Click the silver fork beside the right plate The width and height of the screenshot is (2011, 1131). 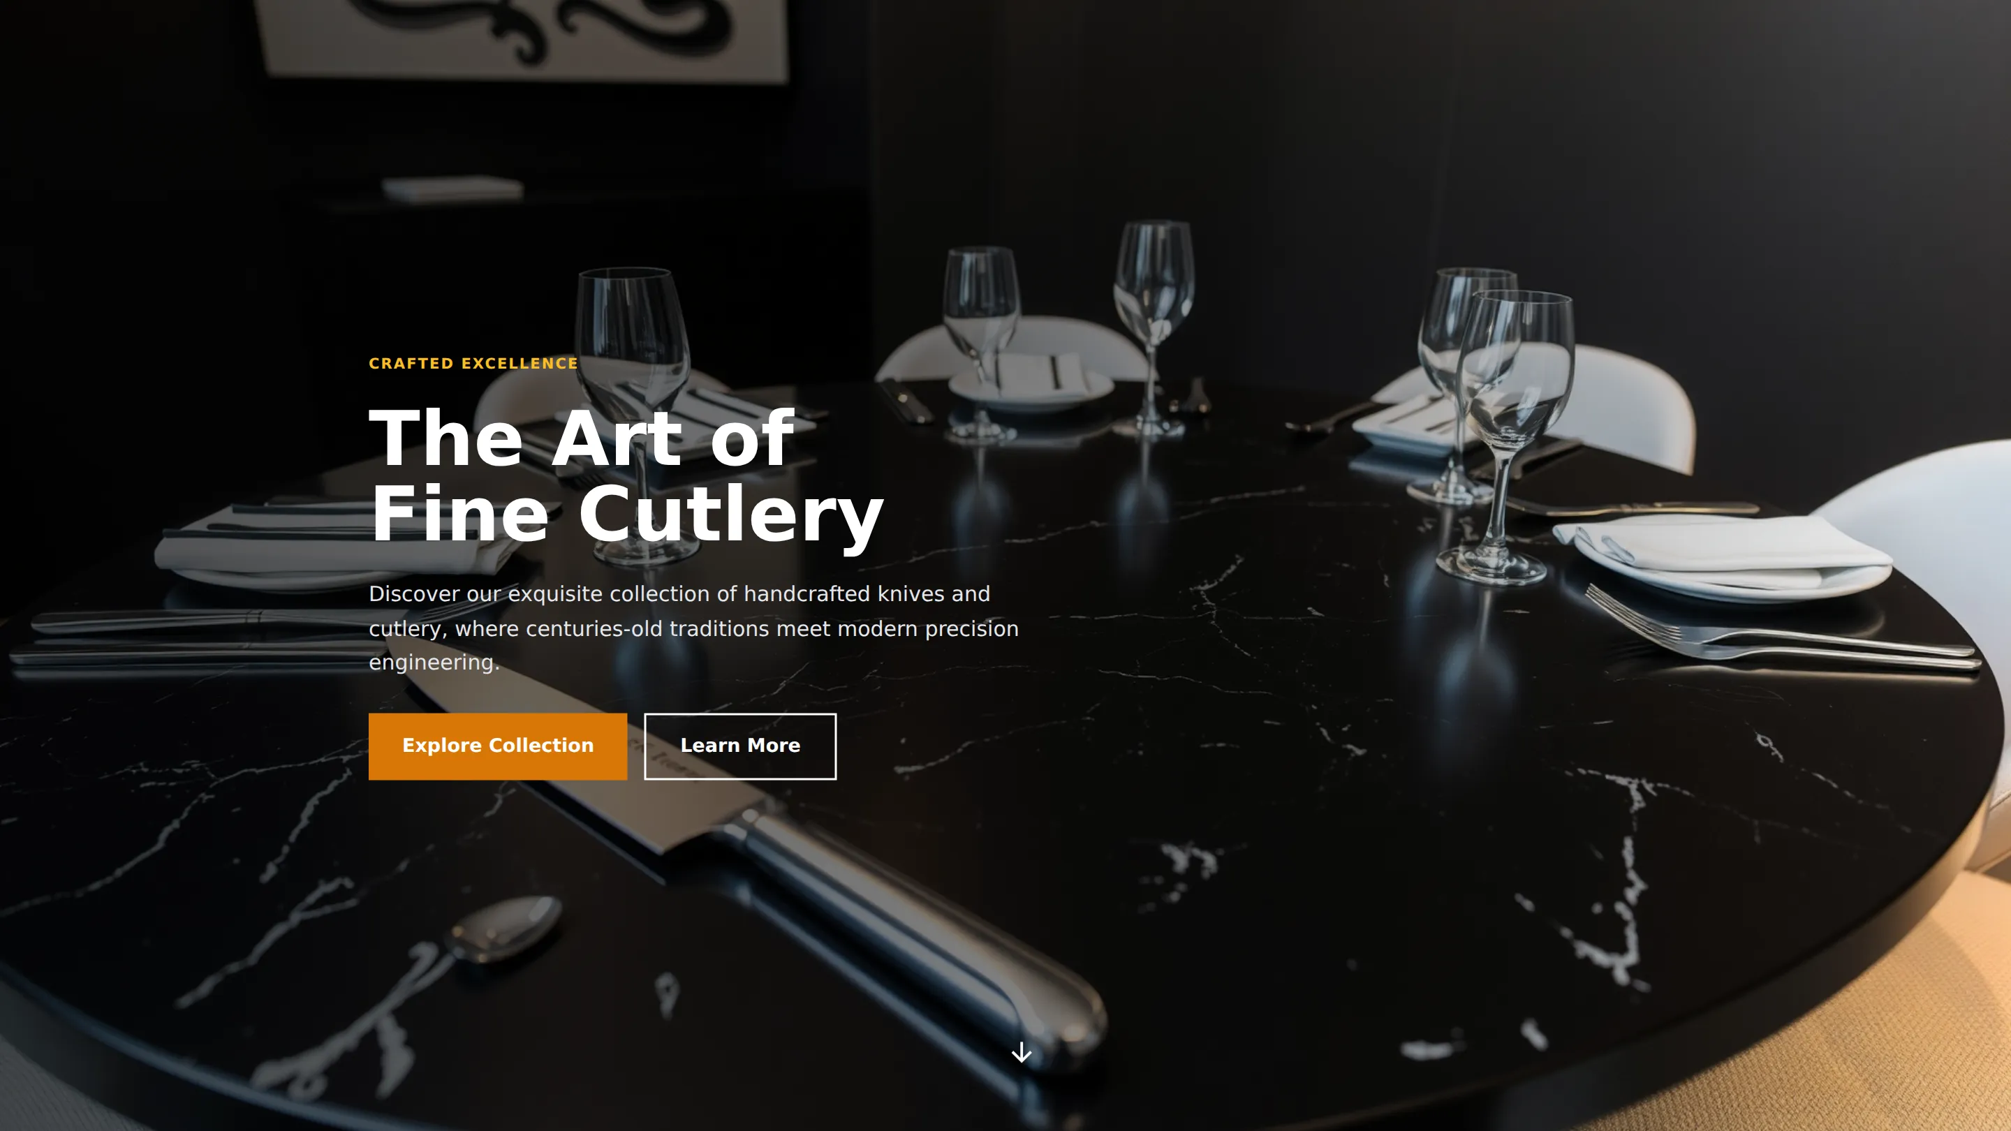tap(1780, 634)
